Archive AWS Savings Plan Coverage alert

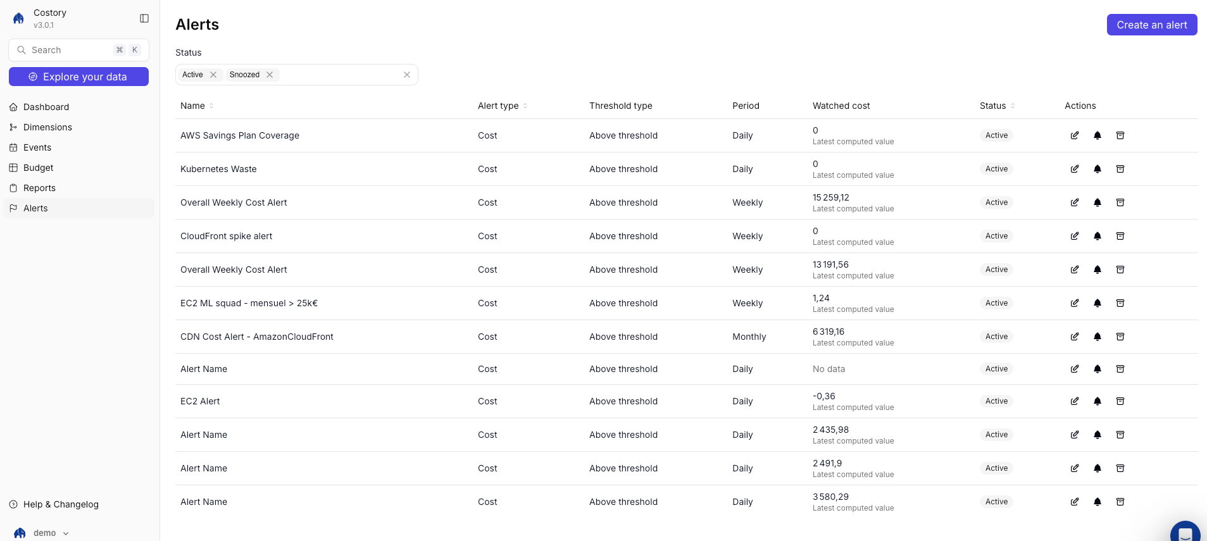(x=1120, y=135)
